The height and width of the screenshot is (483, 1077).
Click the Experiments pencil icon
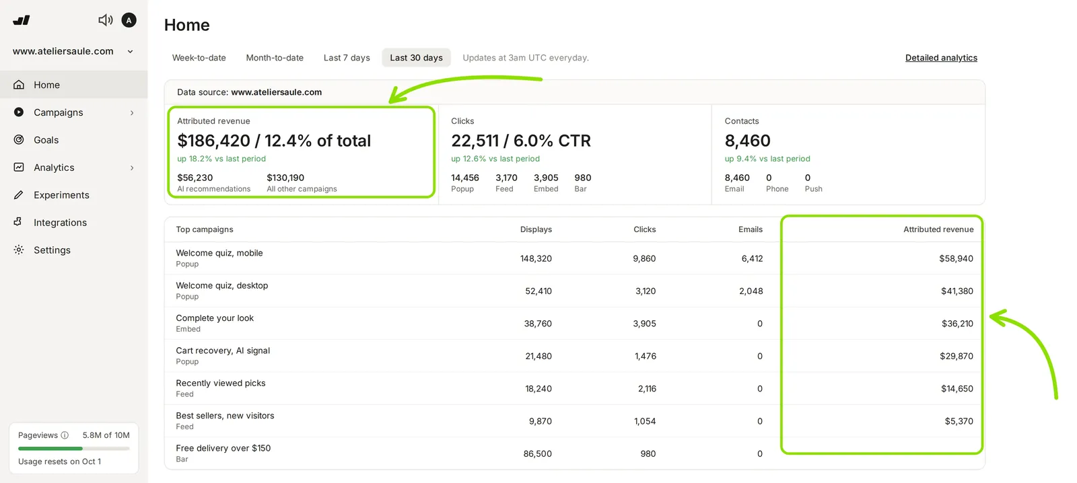[19, 195]
